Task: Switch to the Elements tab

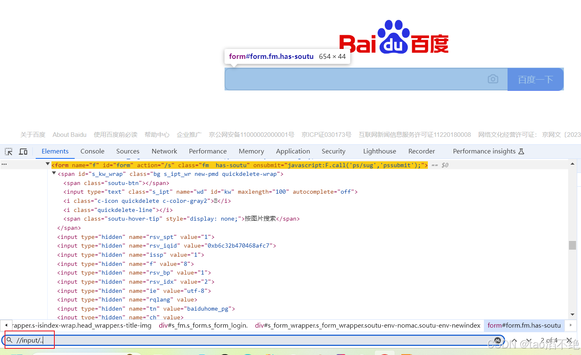Action: pos(55,151)
